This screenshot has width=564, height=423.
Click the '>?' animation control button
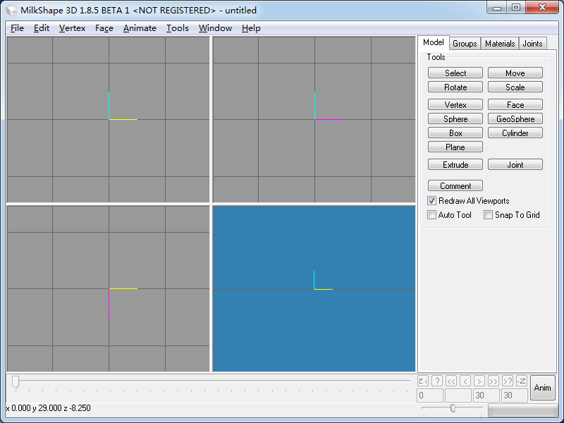pyautogui.click(x=508, y=381)
